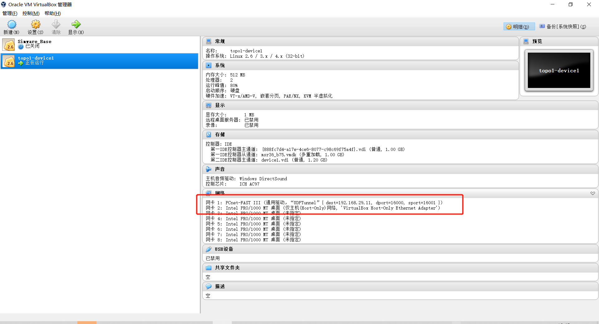Viewport: 599px width, 324px height.
Task: Open the 存储 section heading
Action: click(x=220, y=135)
